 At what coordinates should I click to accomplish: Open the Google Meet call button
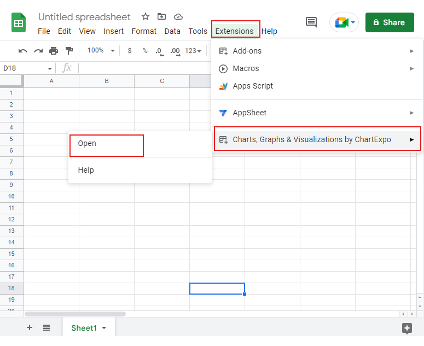pyautogui.click(x=344, y=22)
